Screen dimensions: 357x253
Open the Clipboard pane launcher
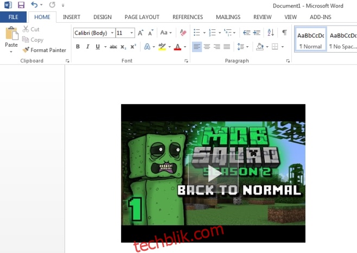click(67, 61)
